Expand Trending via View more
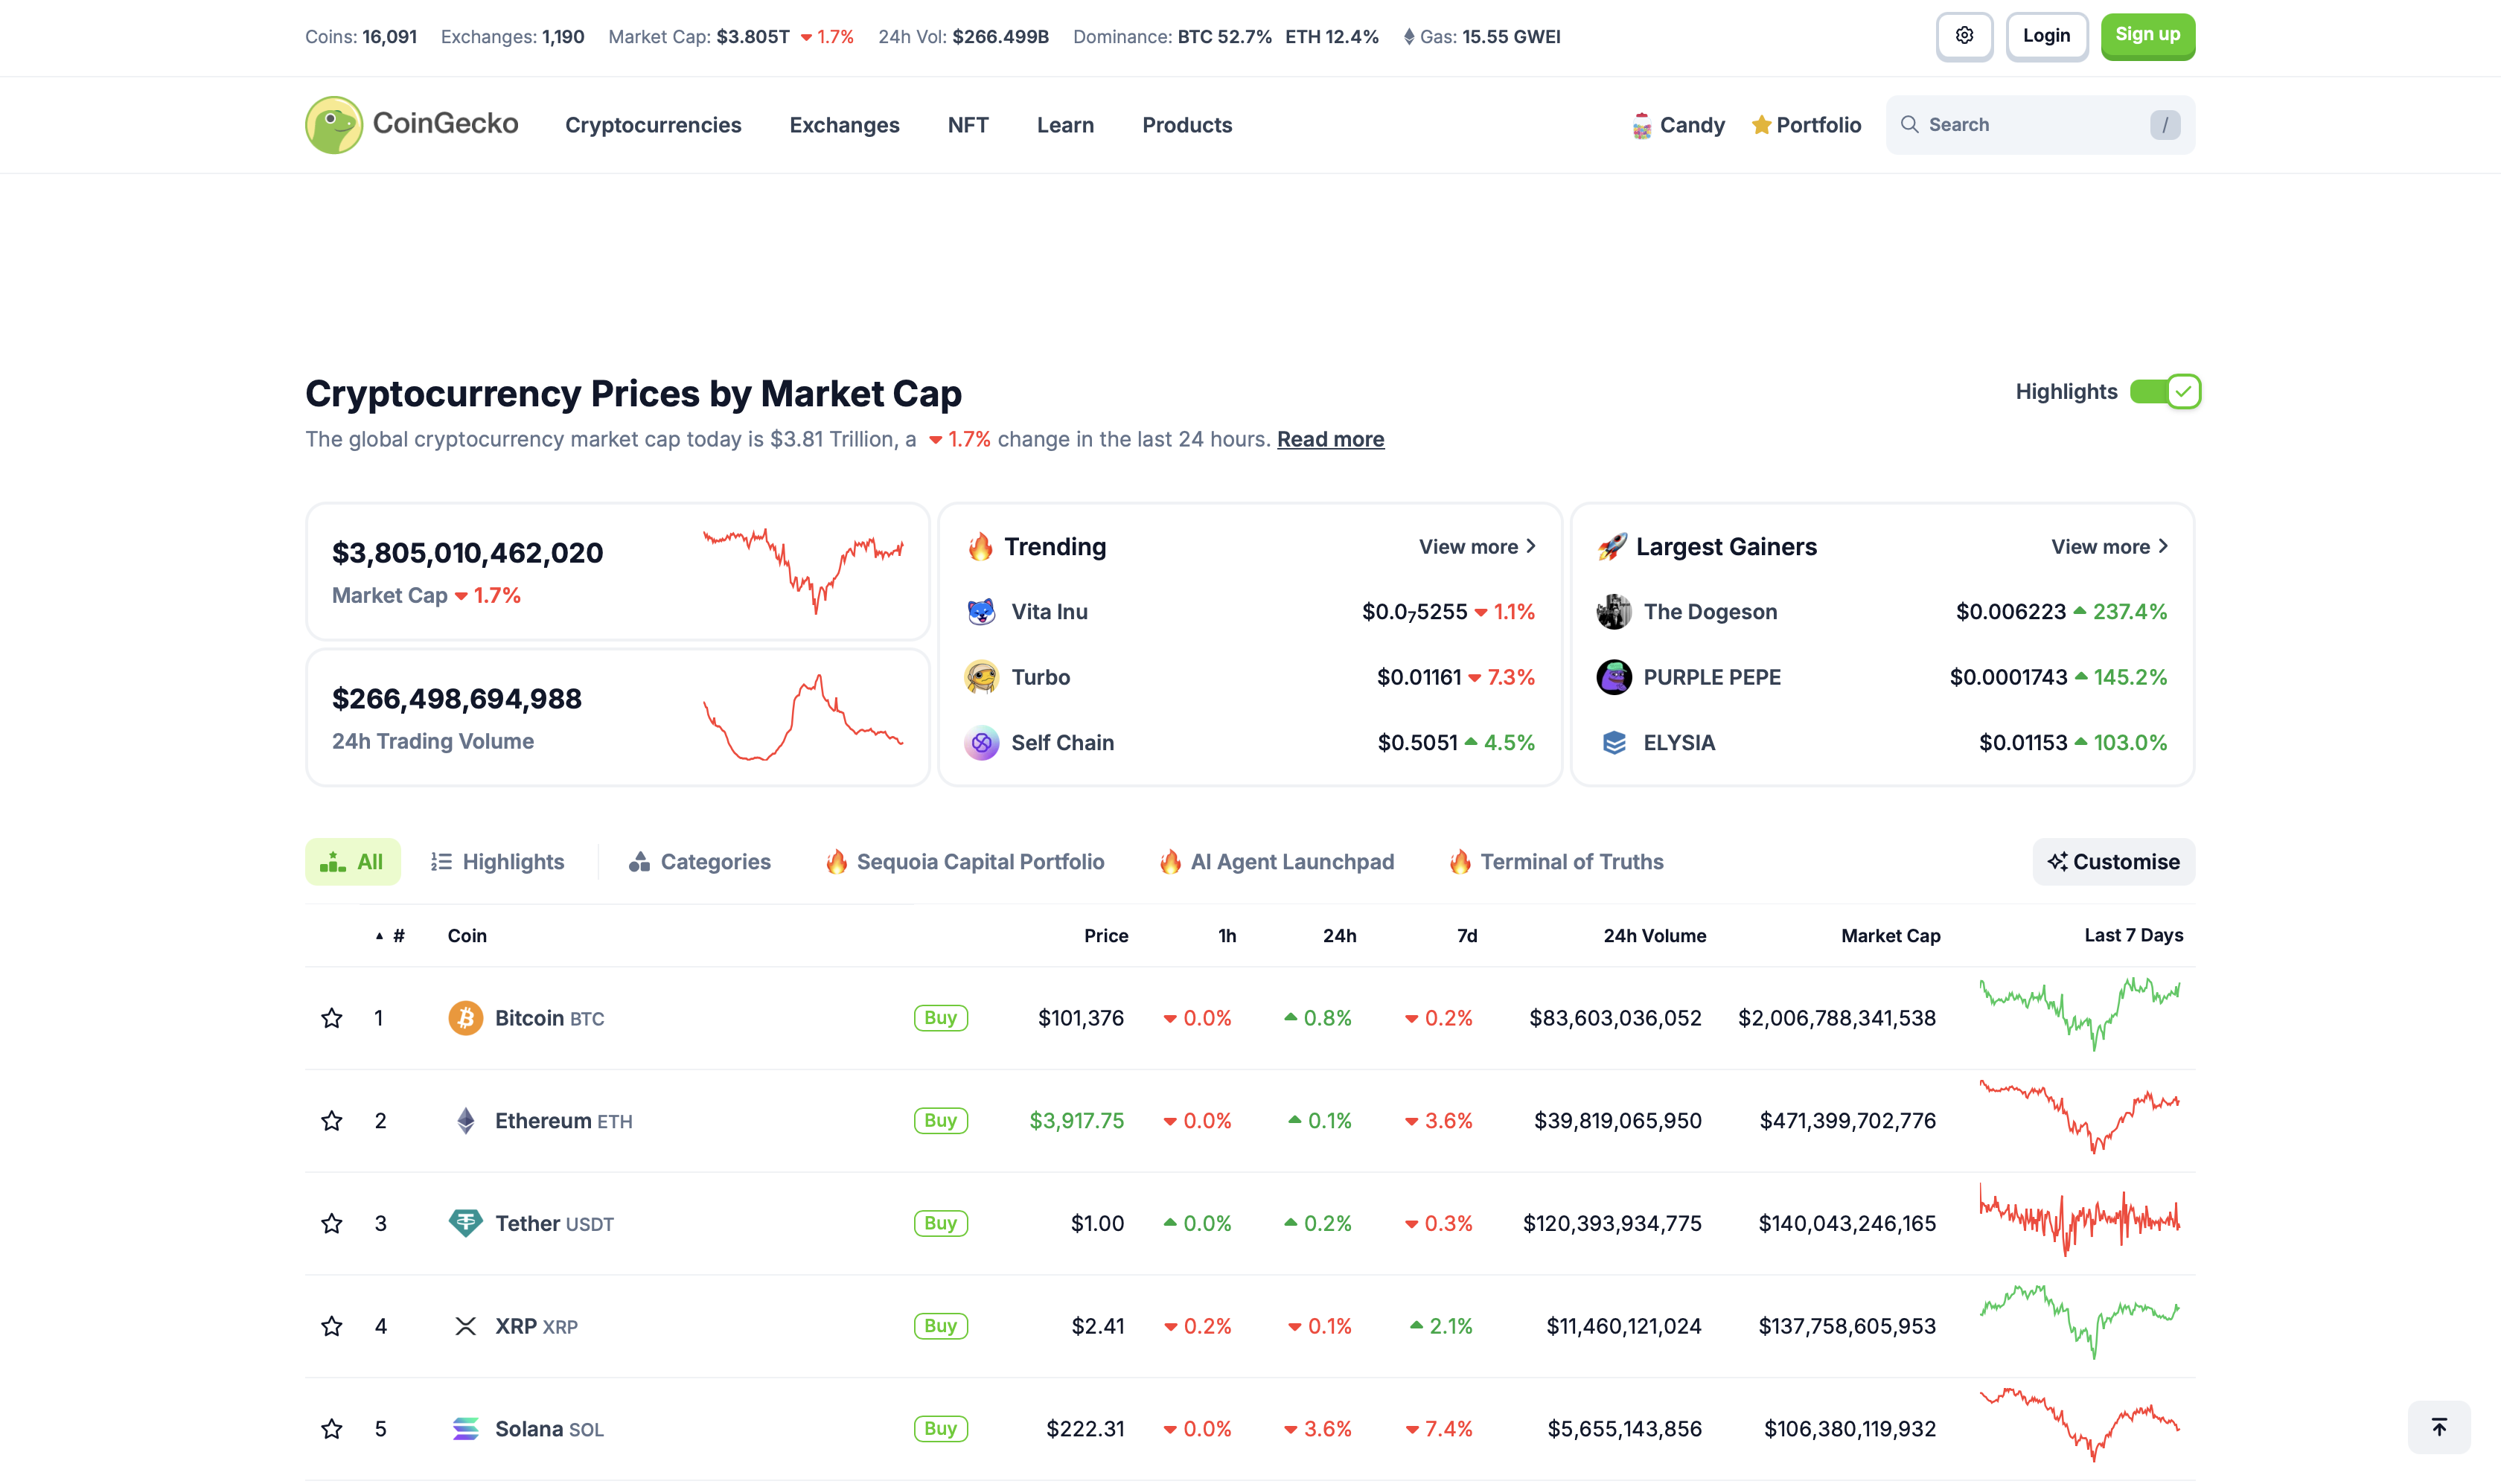Image resolution: width=2501 pixels, height=1484 pixels. pos(1477,547)
